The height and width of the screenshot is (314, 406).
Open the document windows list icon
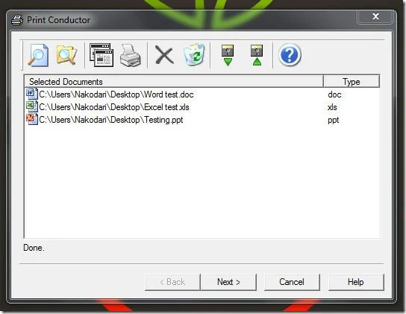click(101, 55)
